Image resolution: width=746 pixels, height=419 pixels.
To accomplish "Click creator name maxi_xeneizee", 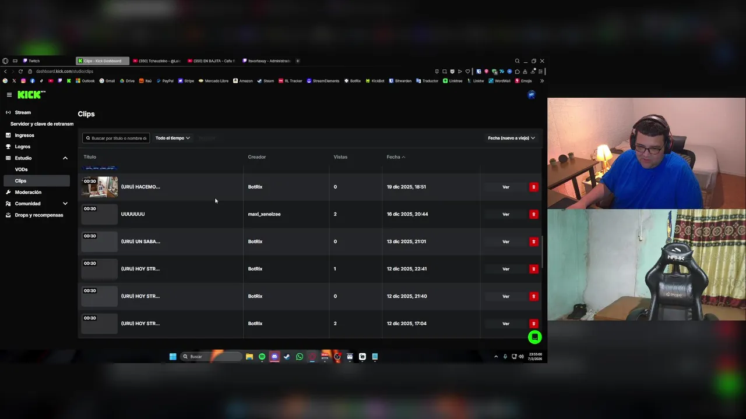I will click(264, 214).
